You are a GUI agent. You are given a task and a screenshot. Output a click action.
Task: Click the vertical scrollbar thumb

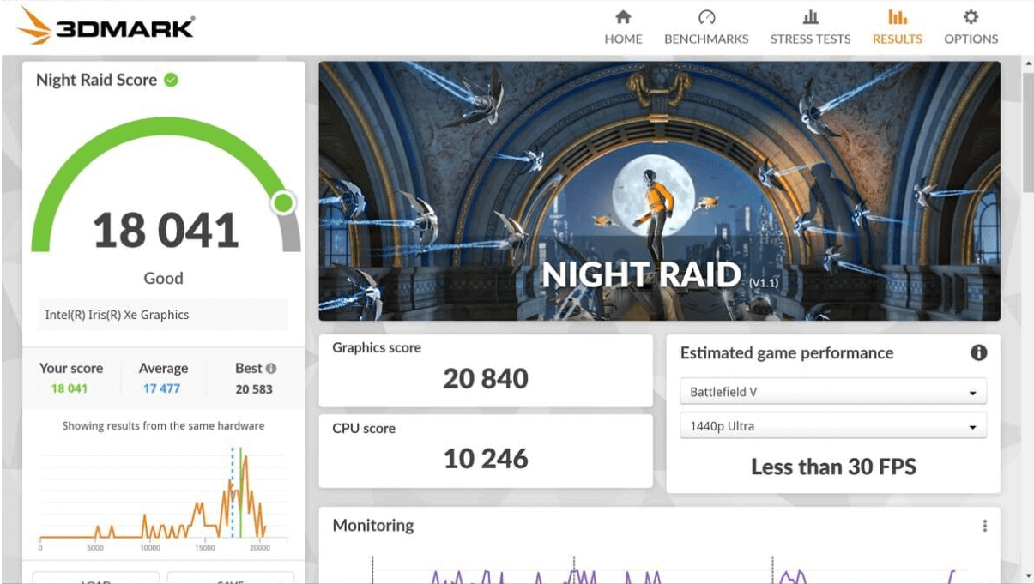(x=1028, y=133)
